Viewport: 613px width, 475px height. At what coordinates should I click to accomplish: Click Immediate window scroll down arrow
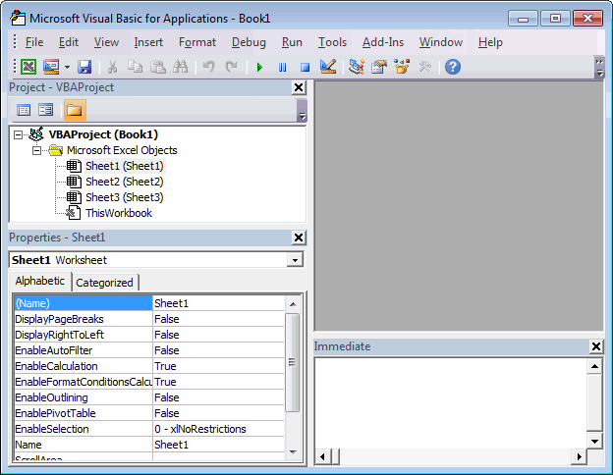click(594, 442)
